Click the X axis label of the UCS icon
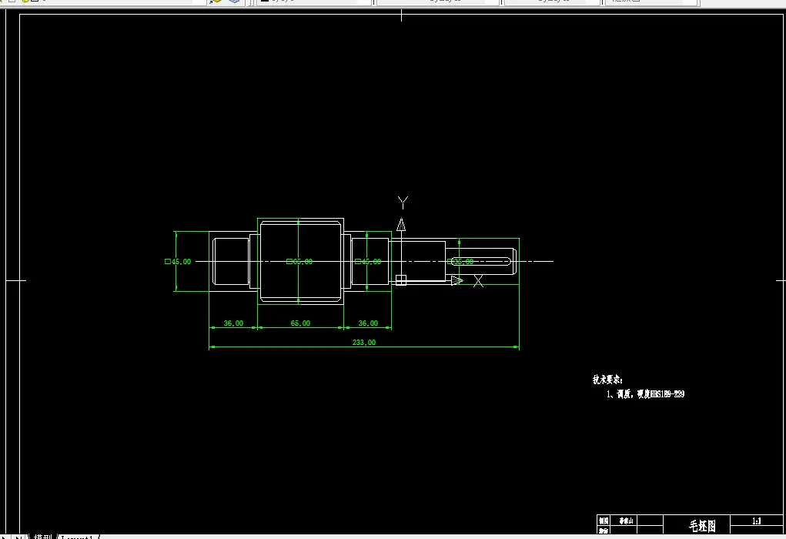 click(478, 281)
